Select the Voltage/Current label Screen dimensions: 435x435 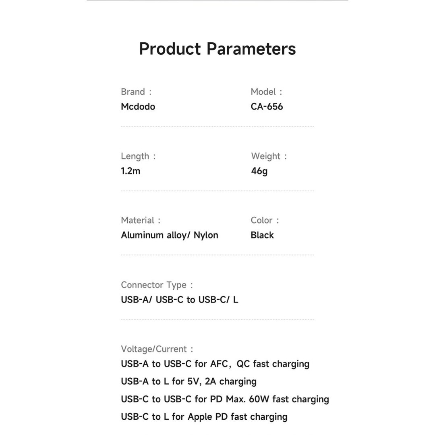click(x=157, y=349)
